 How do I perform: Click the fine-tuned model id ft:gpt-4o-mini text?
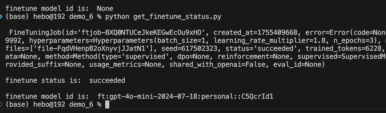(x=182, y=97)
